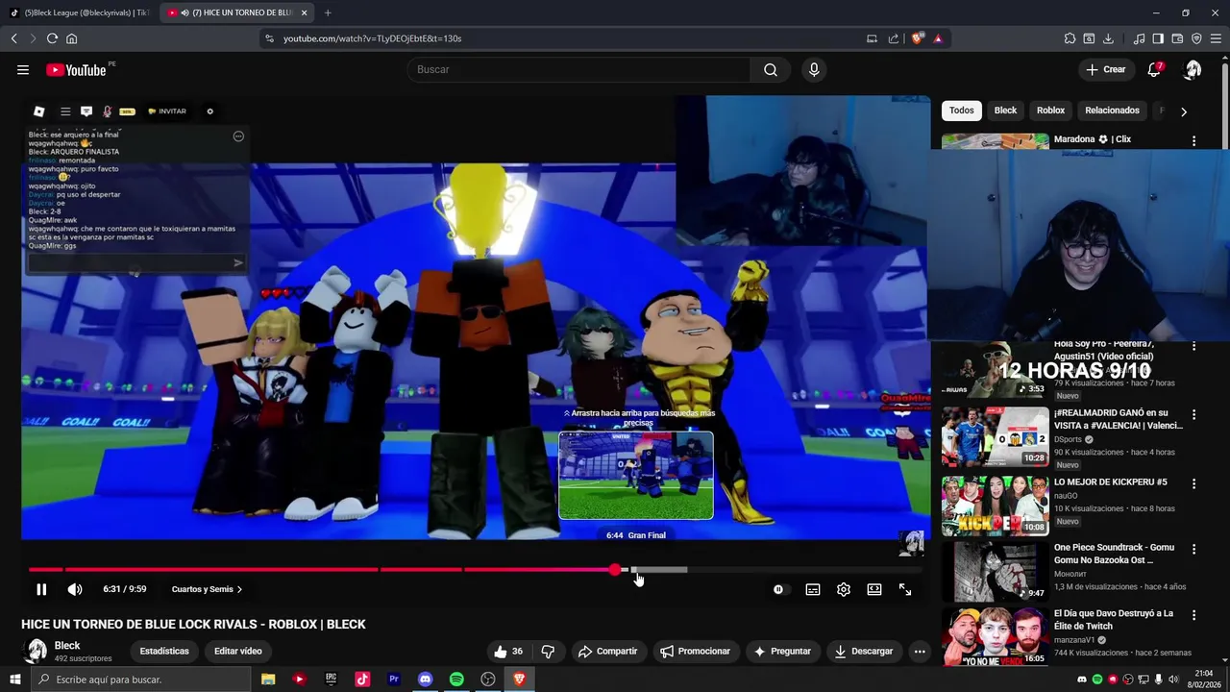Image resolution: width=1230 pixels, height=692 pixels.
Task: Open Premiere Pro from the taskbar
Action: 393,680
